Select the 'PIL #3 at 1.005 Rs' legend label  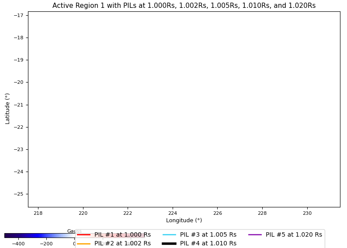208,234
